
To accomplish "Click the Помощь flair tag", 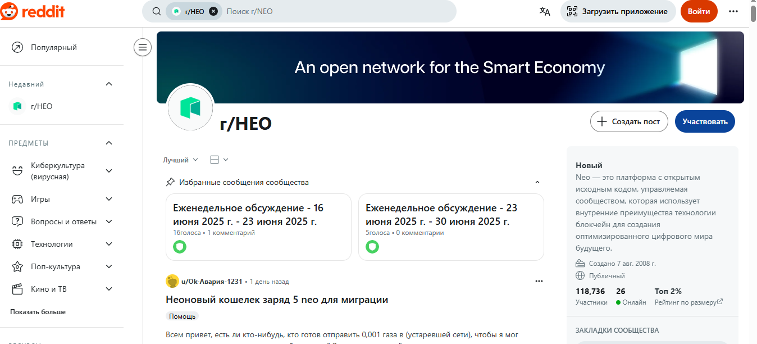I will [x=183, y=316].
